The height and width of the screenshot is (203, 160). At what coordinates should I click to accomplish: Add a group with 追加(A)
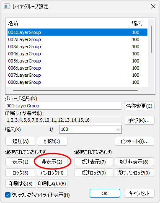click(x=21, y=141)
